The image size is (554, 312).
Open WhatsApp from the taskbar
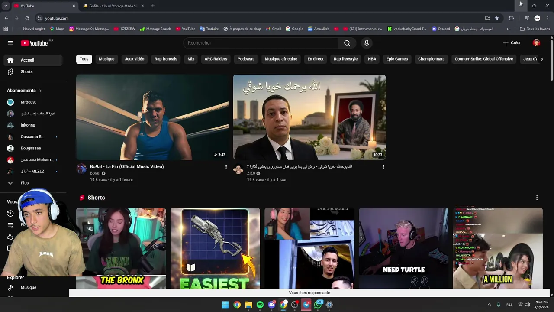(x=318, y=305)
